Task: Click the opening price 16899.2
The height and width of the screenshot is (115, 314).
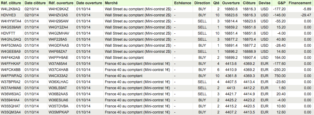Action: (231, 58)
